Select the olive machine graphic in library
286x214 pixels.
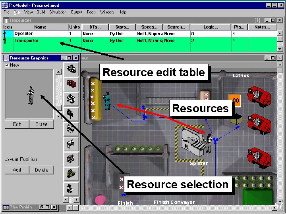click(x=71, y=174)
